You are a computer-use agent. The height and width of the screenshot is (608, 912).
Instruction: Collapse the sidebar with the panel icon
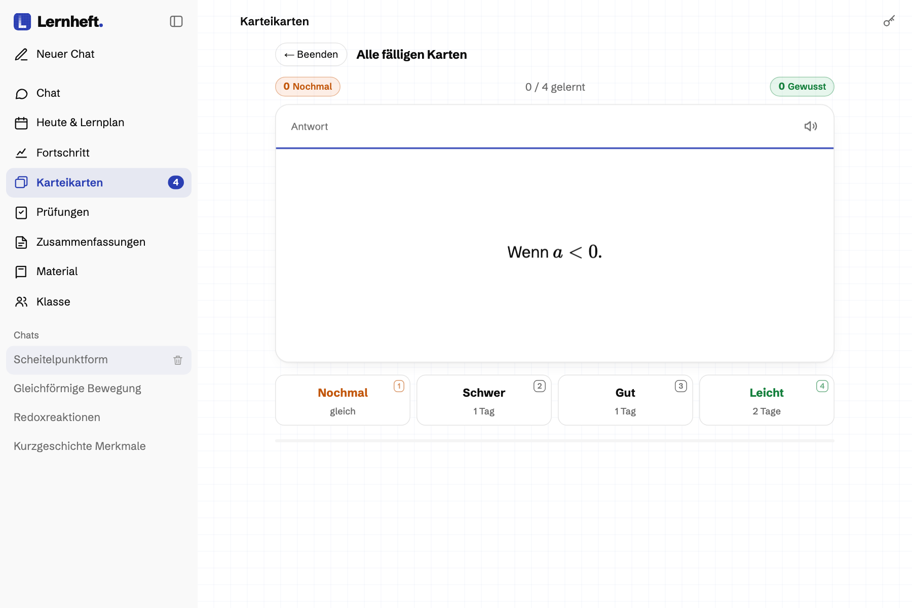click(x=176, y=21)
